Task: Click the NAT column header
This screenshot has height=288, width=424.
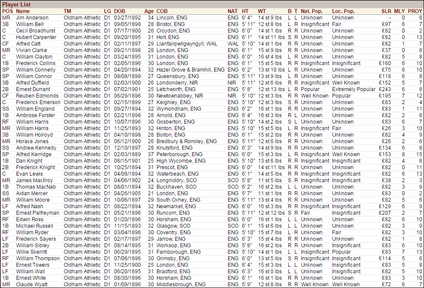Action: coord(232,11)
